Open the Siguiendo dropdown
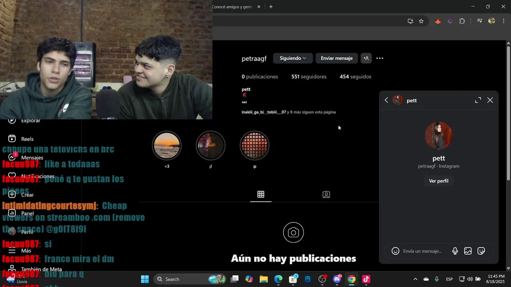Image resolution: width=511 pixels, height=287 pixels. (x=293, y=58)
